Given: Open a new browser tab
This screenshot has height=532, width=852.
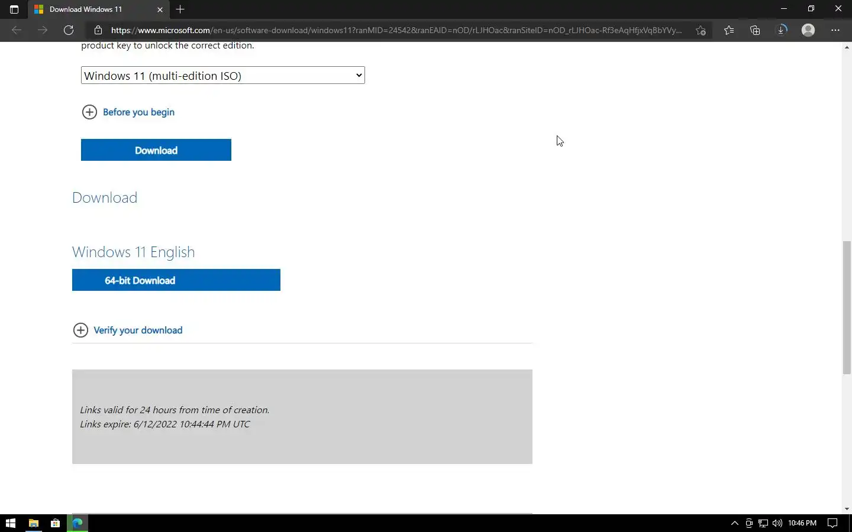Looking at the screenshot, I should coord(180,9).
